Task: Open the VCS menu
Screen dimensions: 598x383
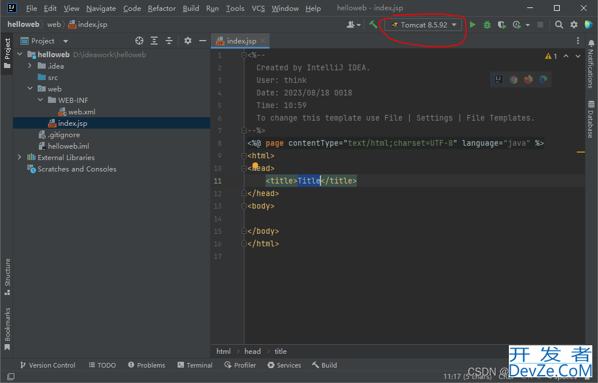Action: coord(258,8)
